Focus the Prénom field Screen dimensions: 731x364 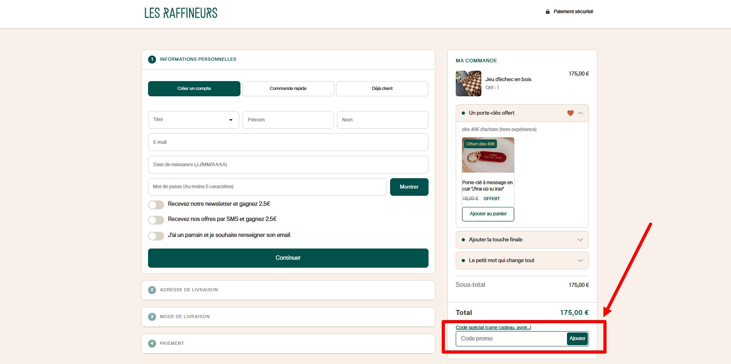coord(288,120)
